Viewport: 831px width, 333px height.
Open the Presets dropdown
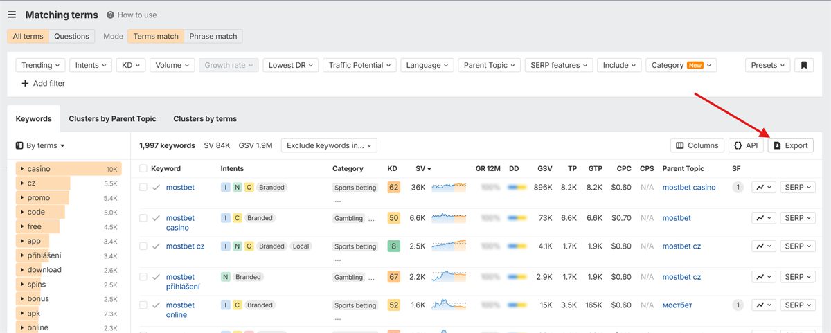(x=767, y=65)
